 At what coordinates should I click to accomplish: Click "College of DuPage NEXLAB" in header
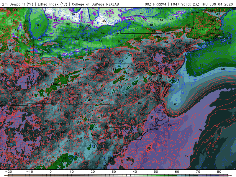tap(95, 4)
